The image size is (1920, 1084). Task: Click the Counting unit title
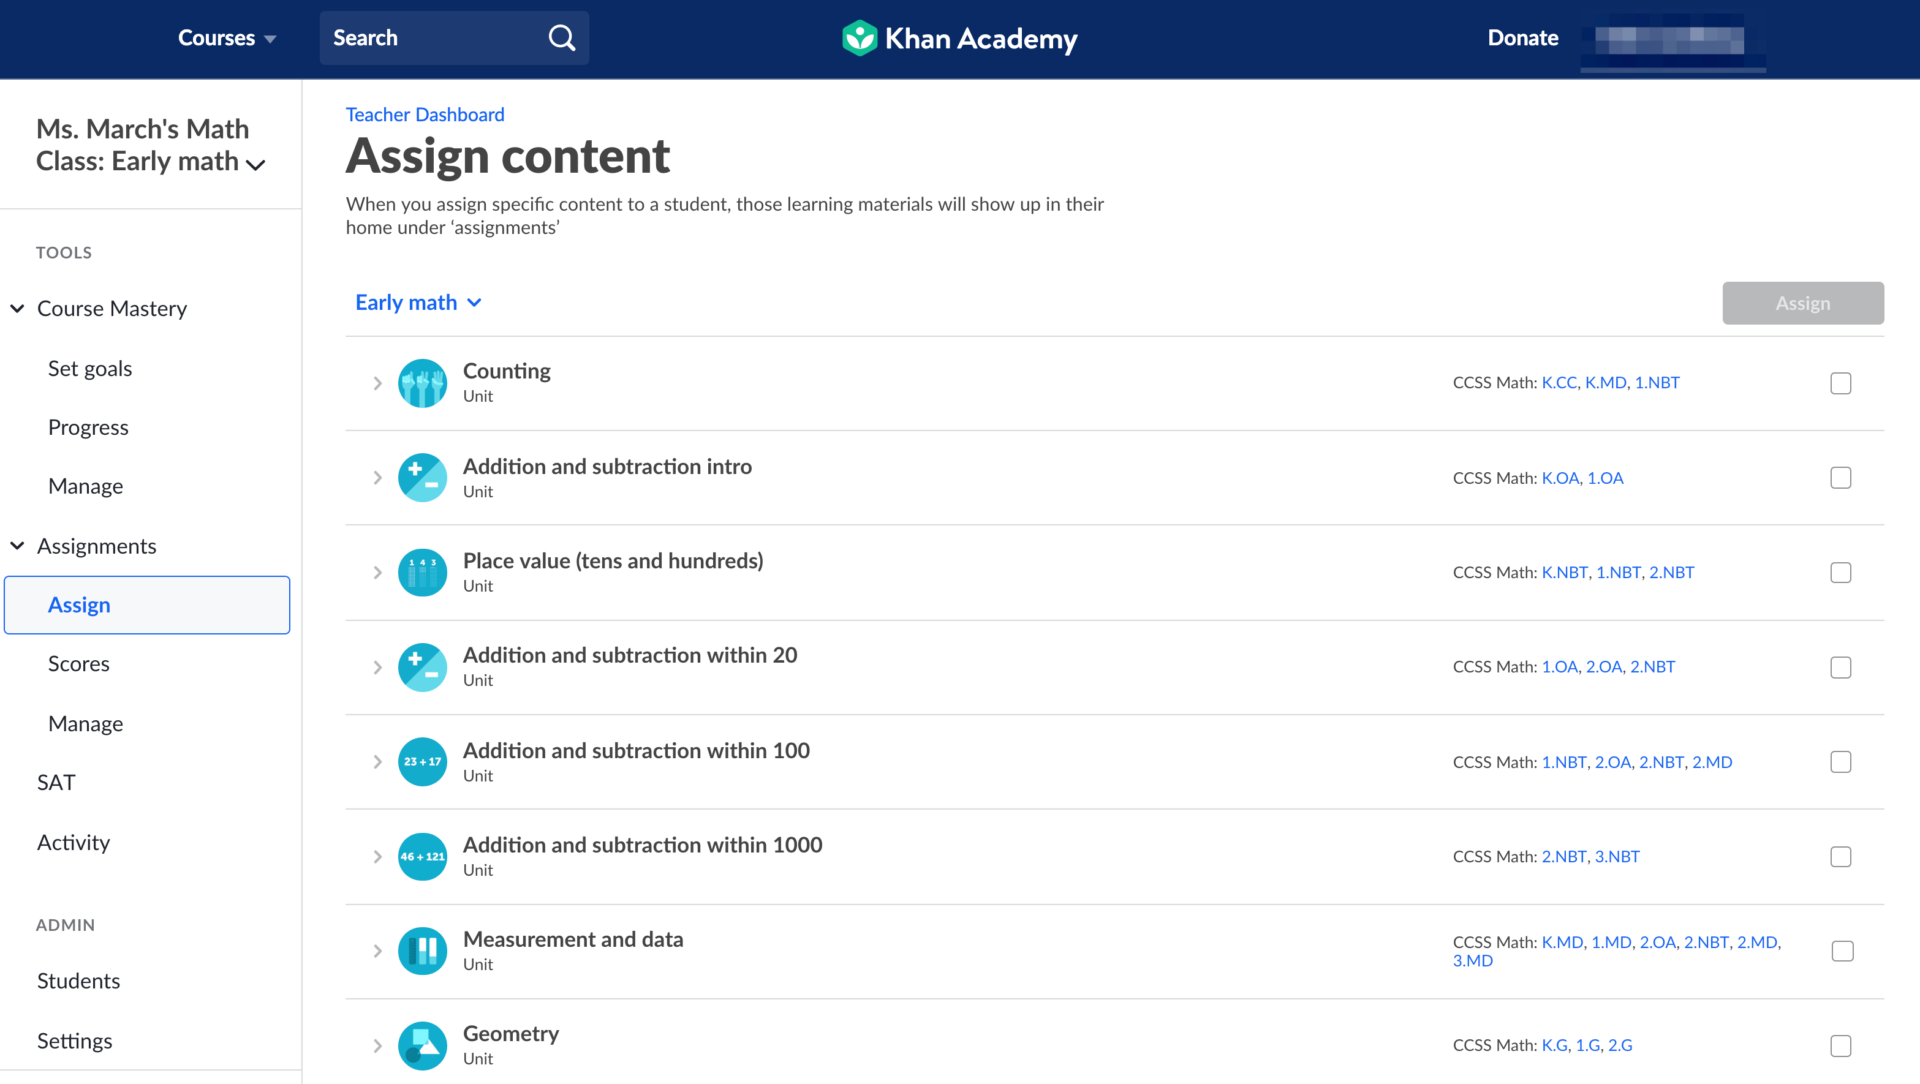pos(507,371)
